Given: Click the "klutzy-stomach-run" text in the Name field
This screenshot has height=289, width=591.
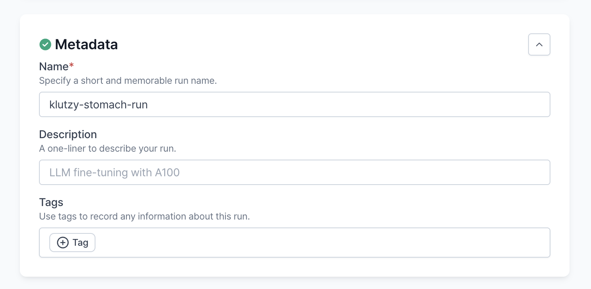Looking at the screenshot, I should click(x=98, y=105).
